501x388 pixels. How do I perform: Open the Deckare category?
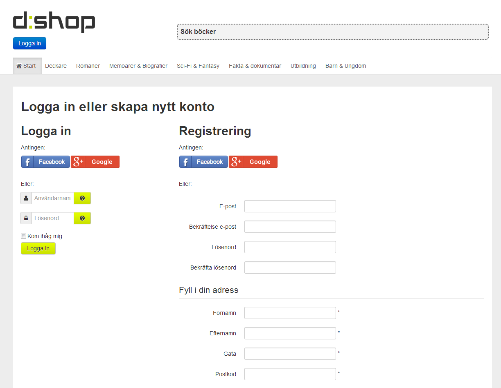(x=56, y=66)
